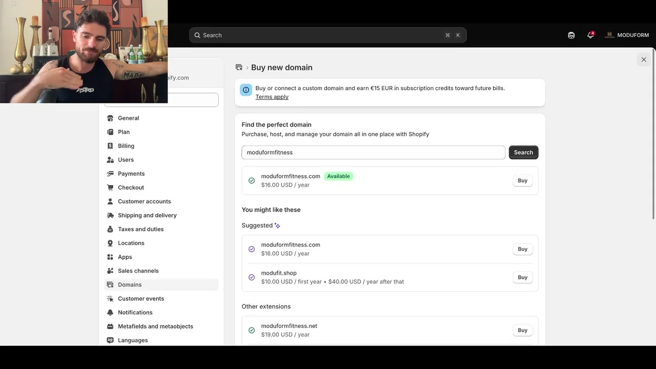Viewport: 656px width, 369px height.
Task: Click the Taxes and duties icon
Action: point(110,229)
